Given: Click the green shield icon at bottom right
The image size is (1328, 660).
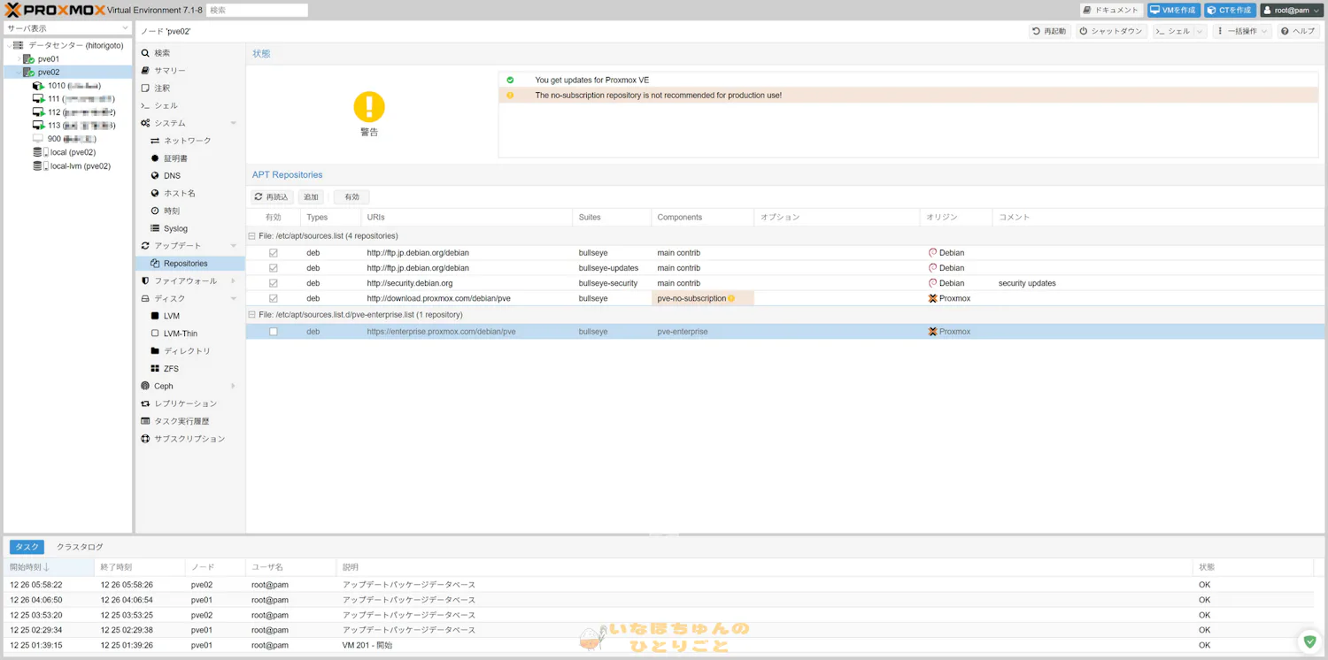Looking at the screenshot, I should point(1309,641).
